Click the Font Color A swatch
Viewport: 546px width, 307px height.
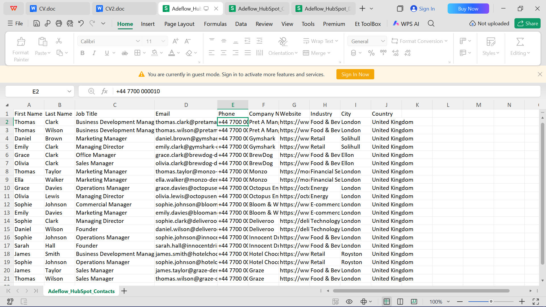(x=171, y=53)
